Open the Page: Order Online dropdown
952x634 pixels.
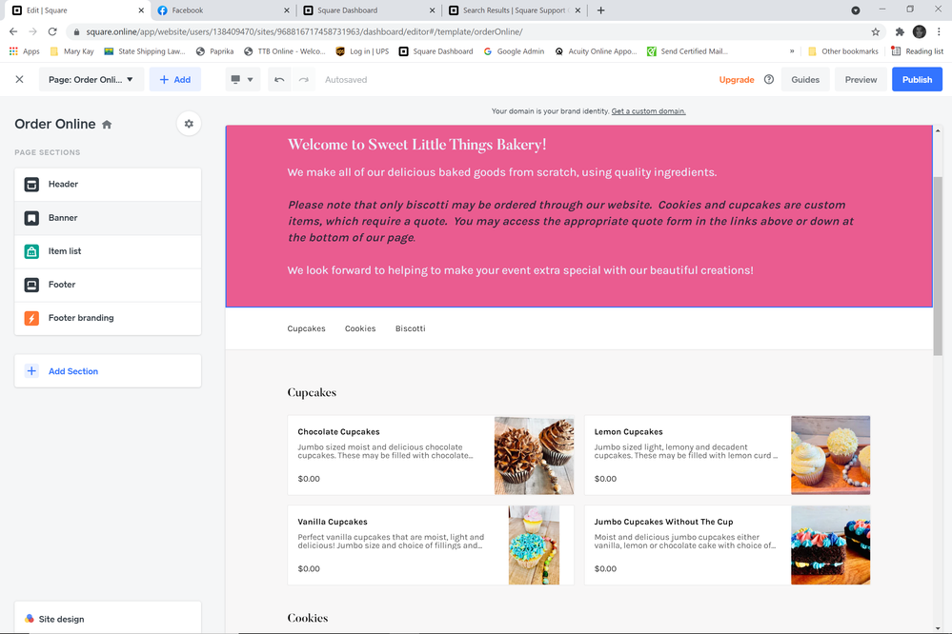[x=91, y=80]
